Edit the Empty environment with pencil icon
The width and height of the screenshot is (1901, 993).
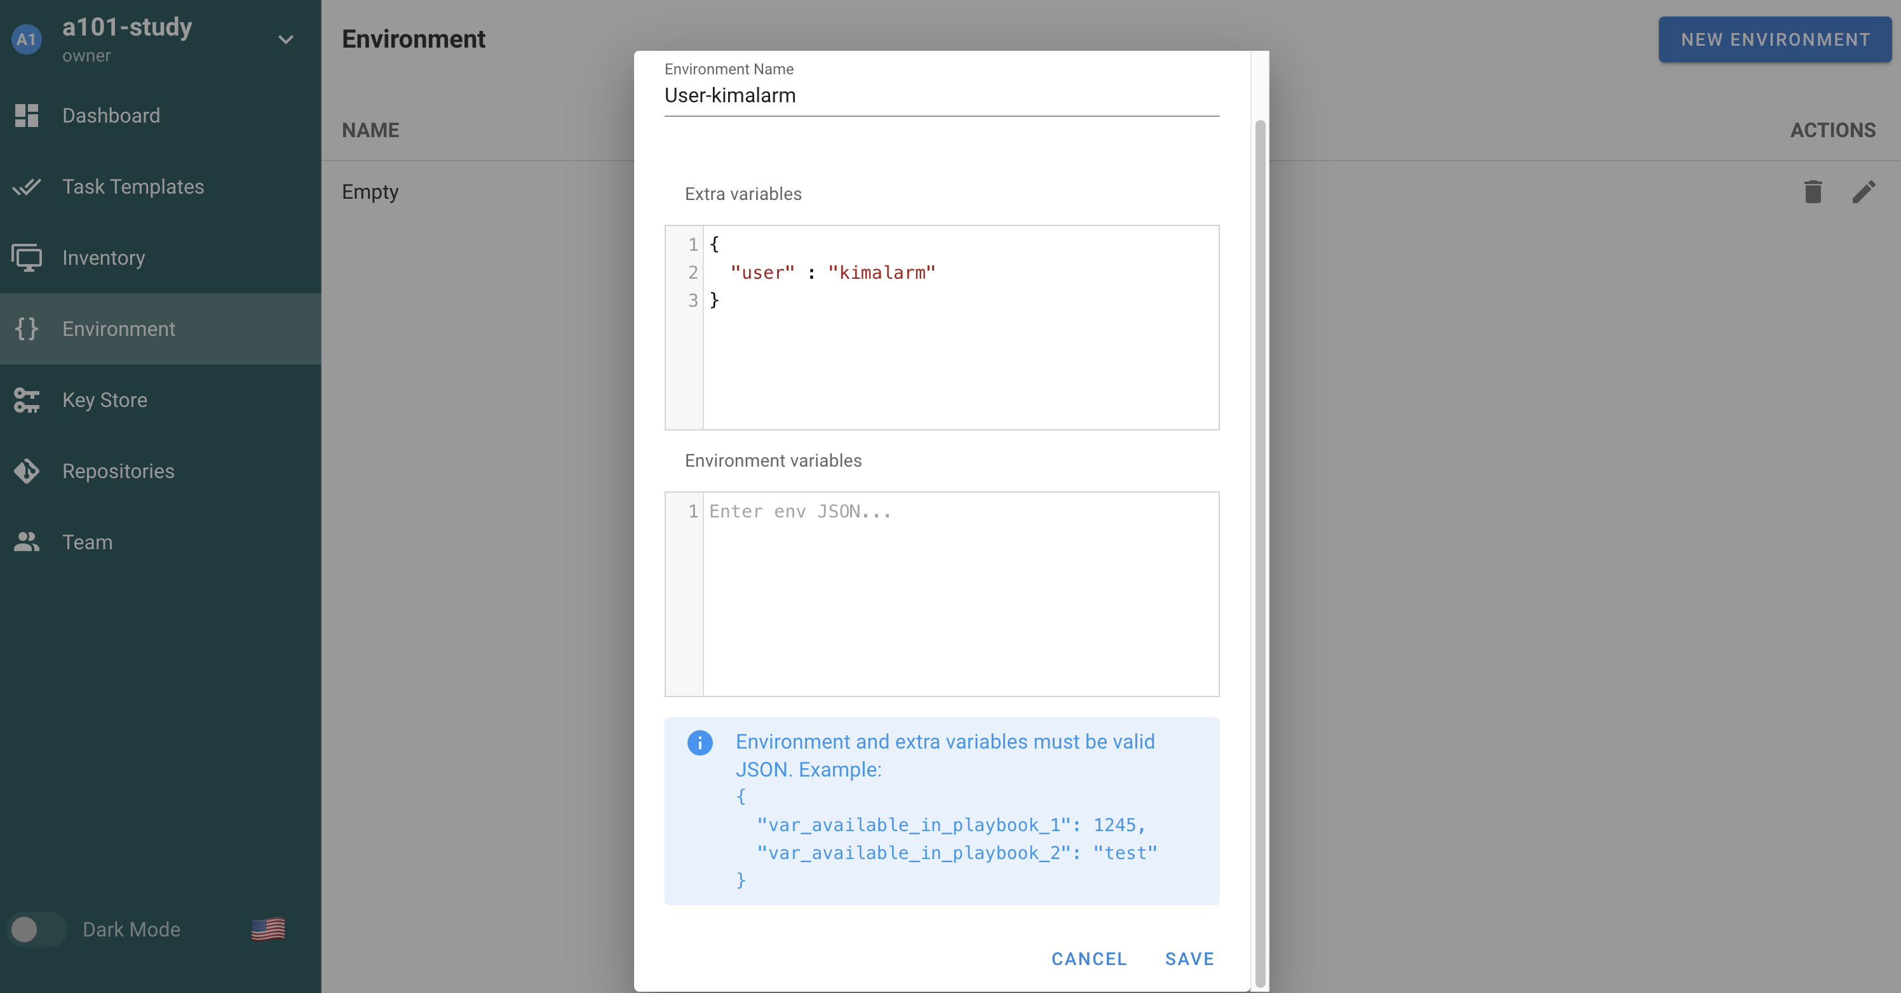(1864, 192)
